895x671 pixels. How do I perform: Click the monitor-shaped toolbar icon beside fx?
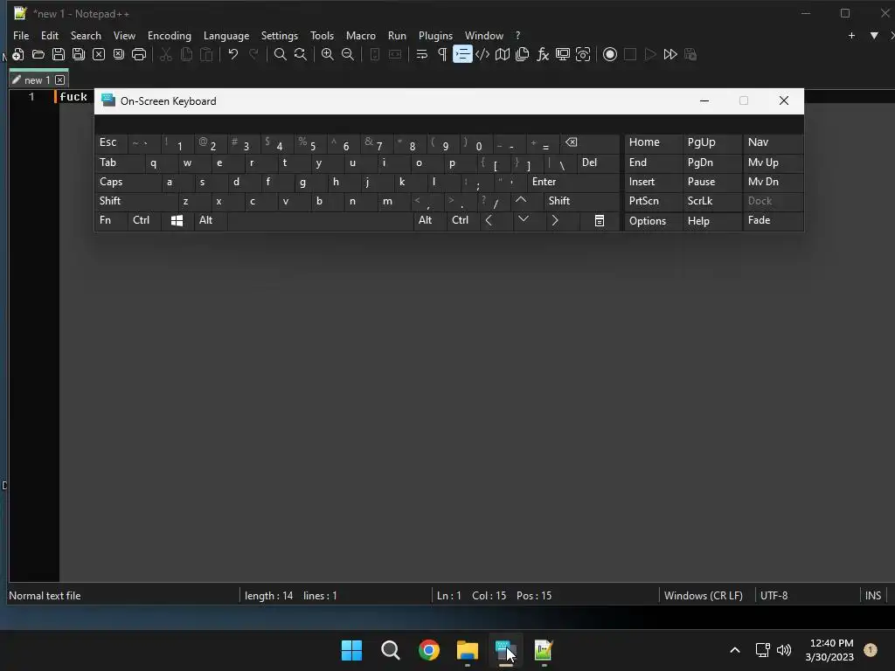563,54
